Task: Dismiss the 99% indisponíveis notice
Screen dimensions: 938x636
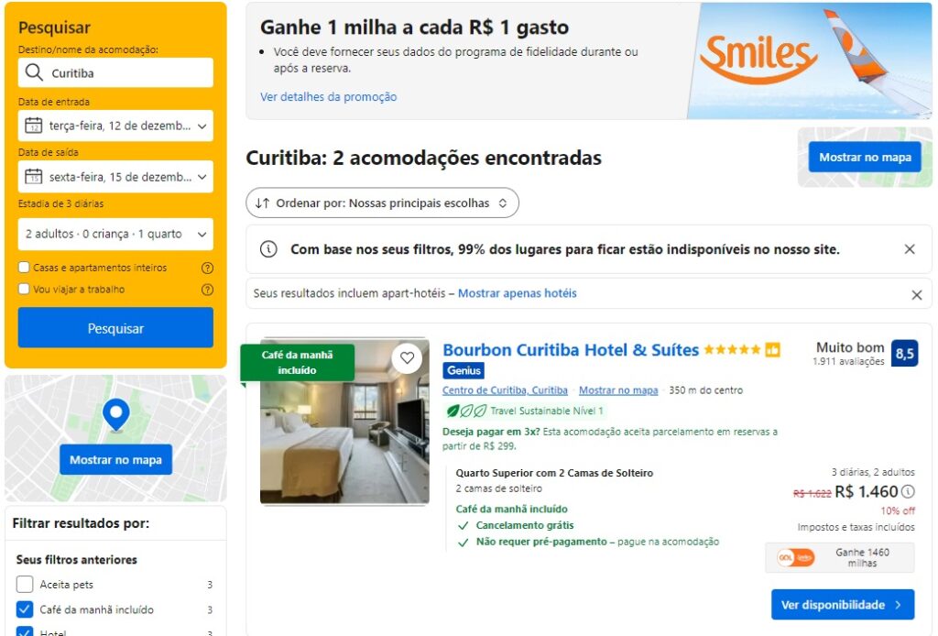Action: 910,249
